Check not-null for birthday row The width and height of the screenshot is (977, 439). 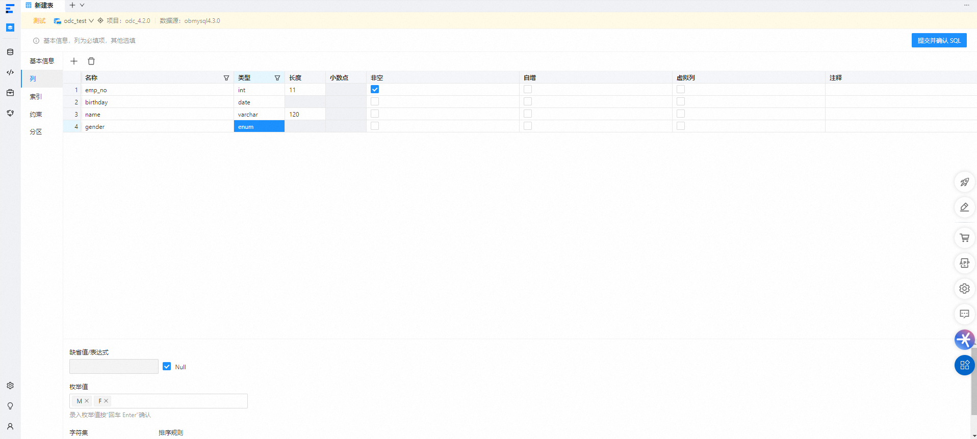pyautogui.click(x=375, y=101)
